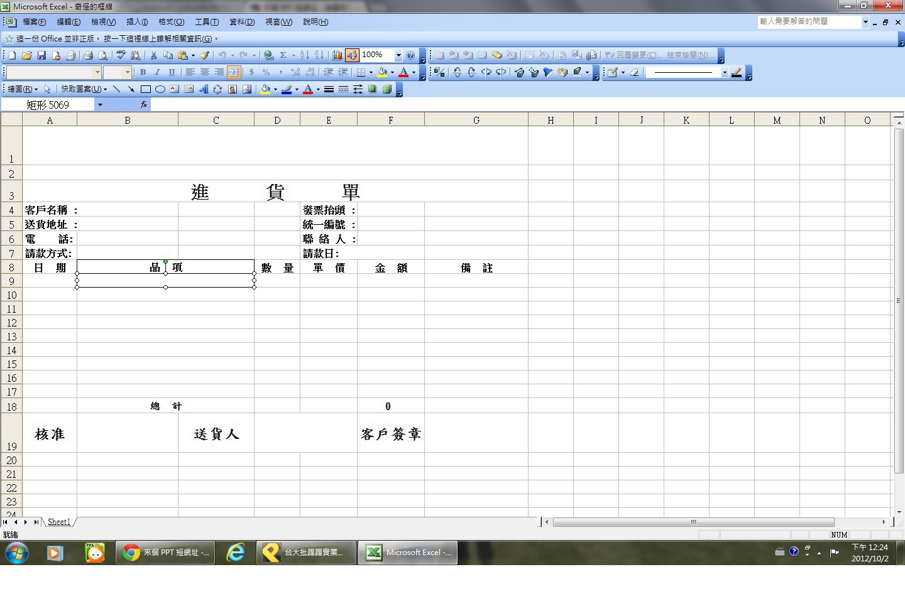Open the Paste options dropdown arrow
This screenshot has height=589, width=905.
(x=193, y=55)
